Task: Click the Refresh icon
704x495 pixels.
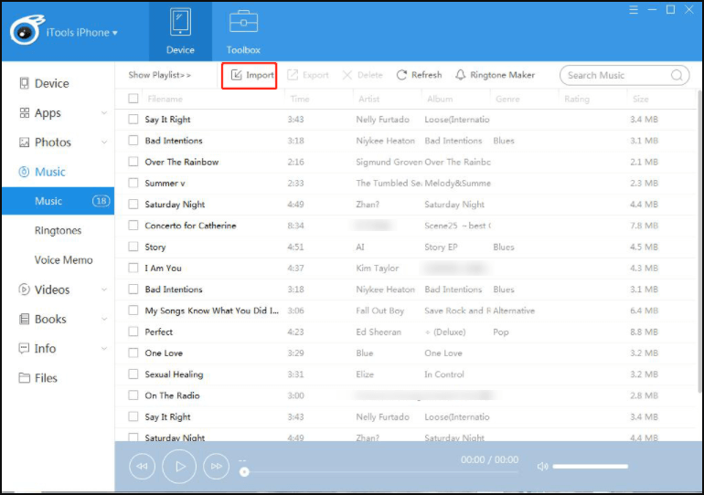Action: (402, 75)
